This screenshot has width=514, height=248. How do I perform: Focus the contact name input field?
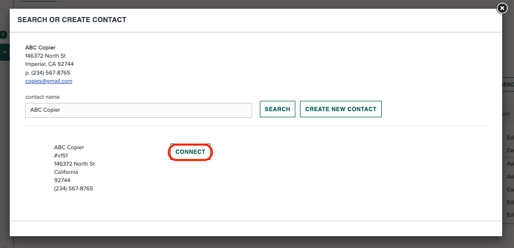(x=138, y=110)
